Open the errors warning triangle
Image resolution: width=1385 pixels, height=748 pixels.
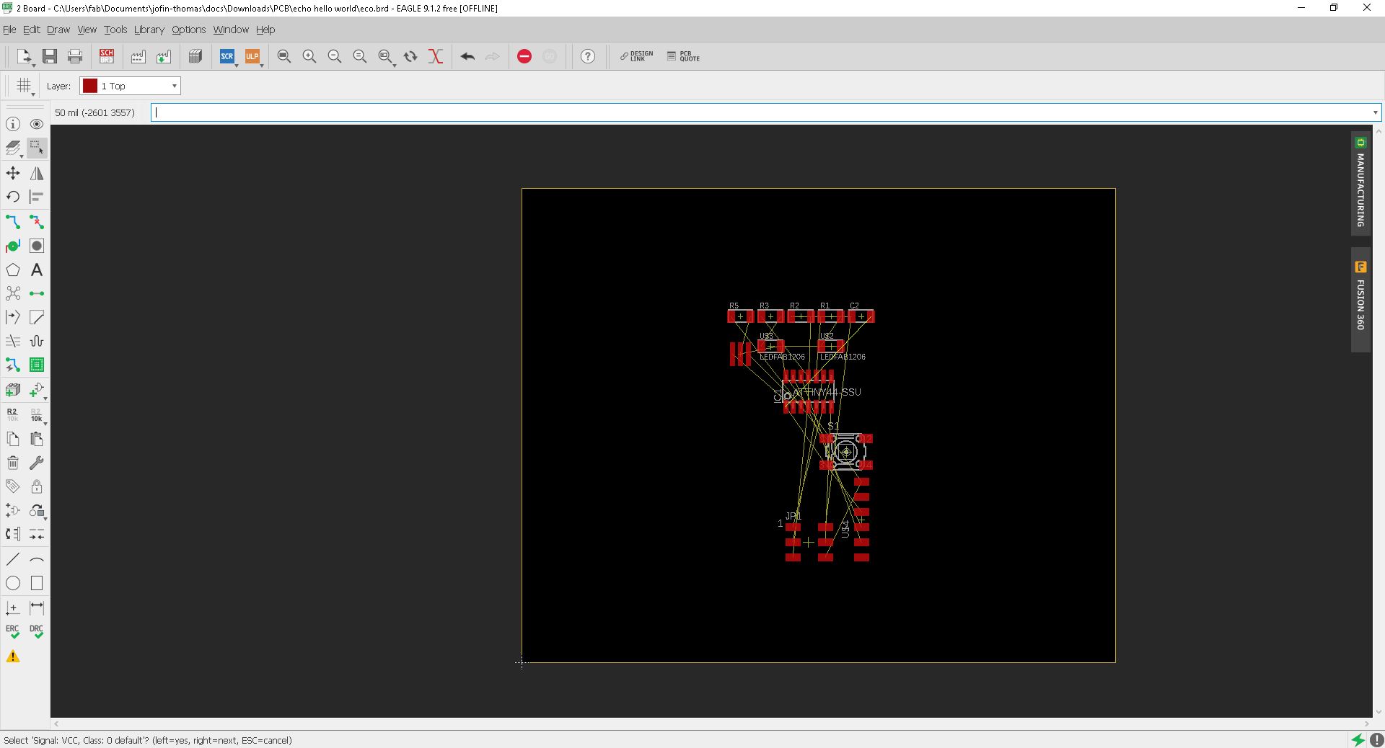13,656
